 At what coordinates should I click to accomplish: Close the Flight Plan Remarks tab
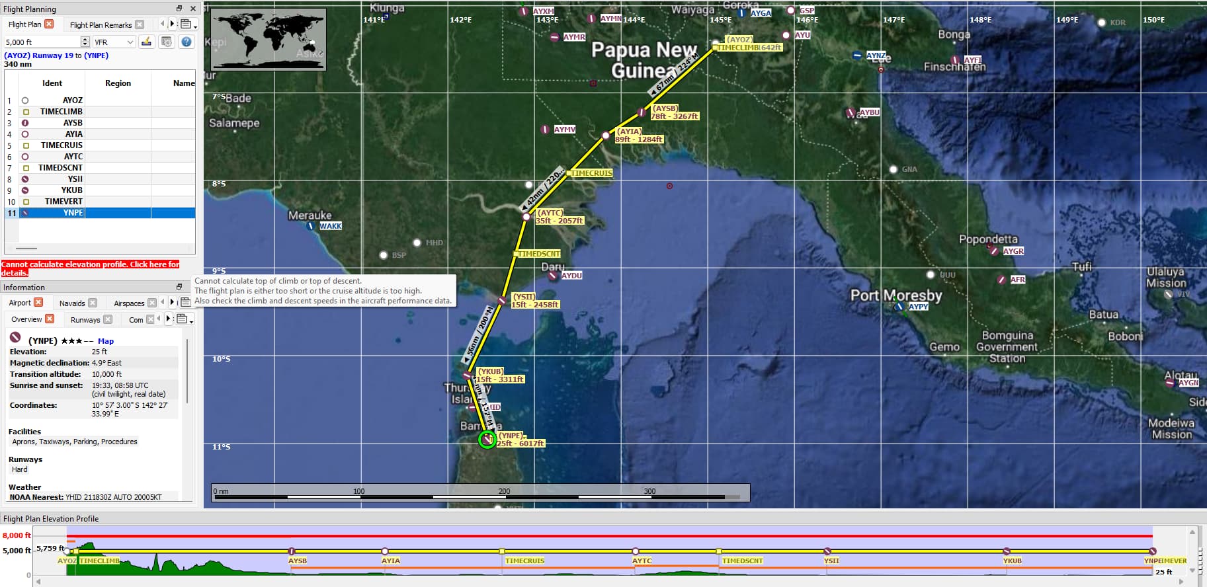pyautogui.click(x=140, y=24)
